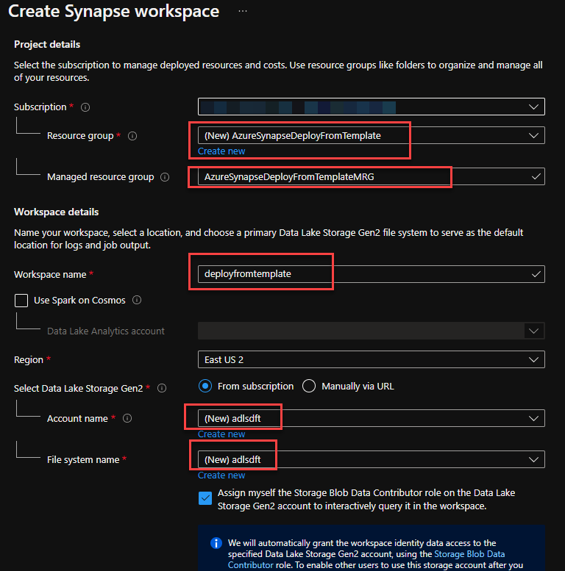Click Create new under File system name
The height and width of the screenshot is (571, 565).
(x=221, y=475)
